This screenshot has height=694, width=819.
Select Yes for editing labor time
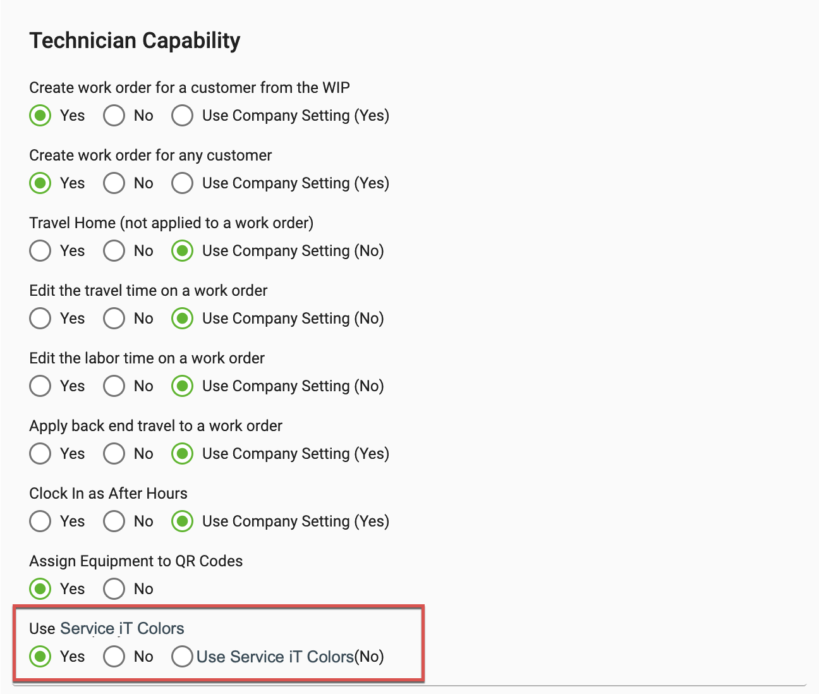click(x=40, y=386)
